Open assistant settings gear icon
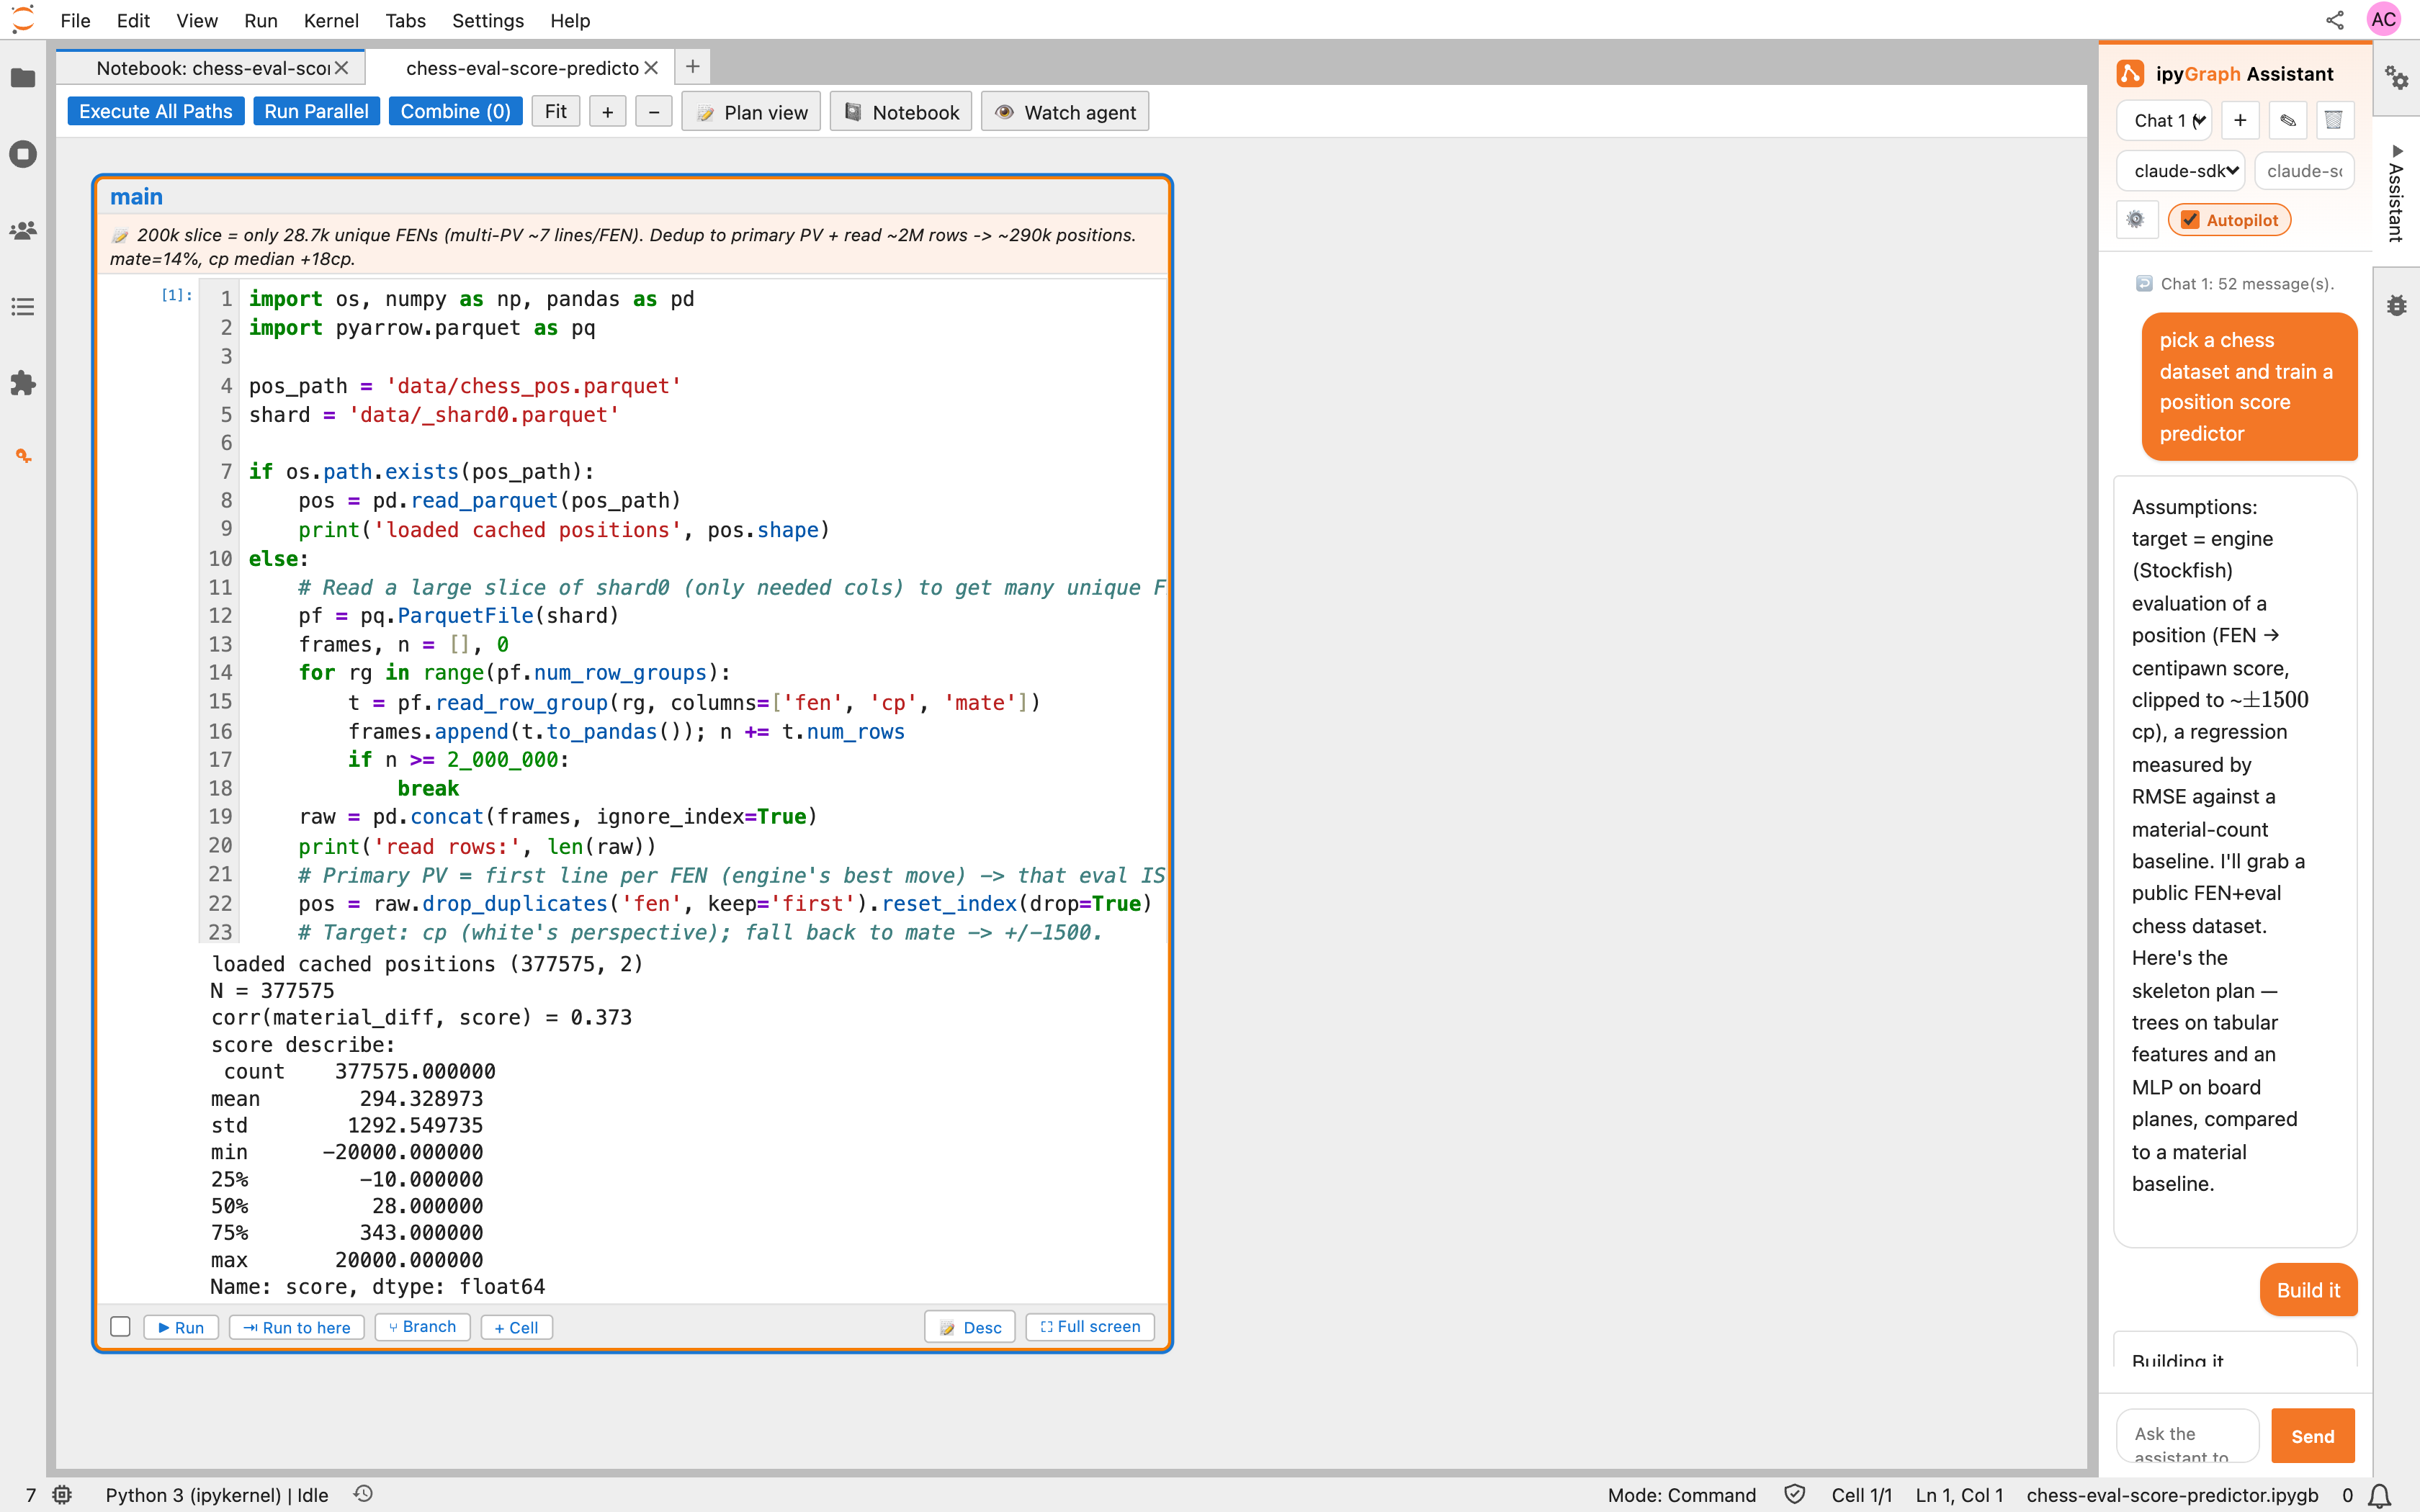The height and width of the screenshot is (1512, 2420). (2135, 220)
